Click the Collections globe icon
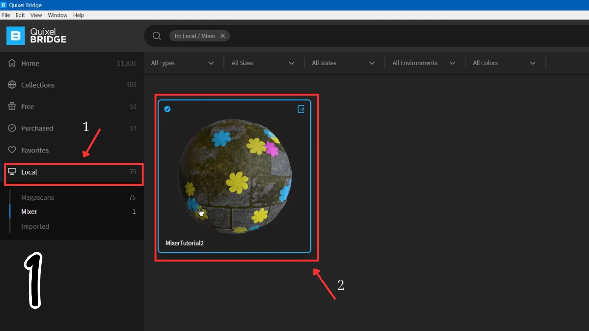589x331 pixels. (12, 85)
